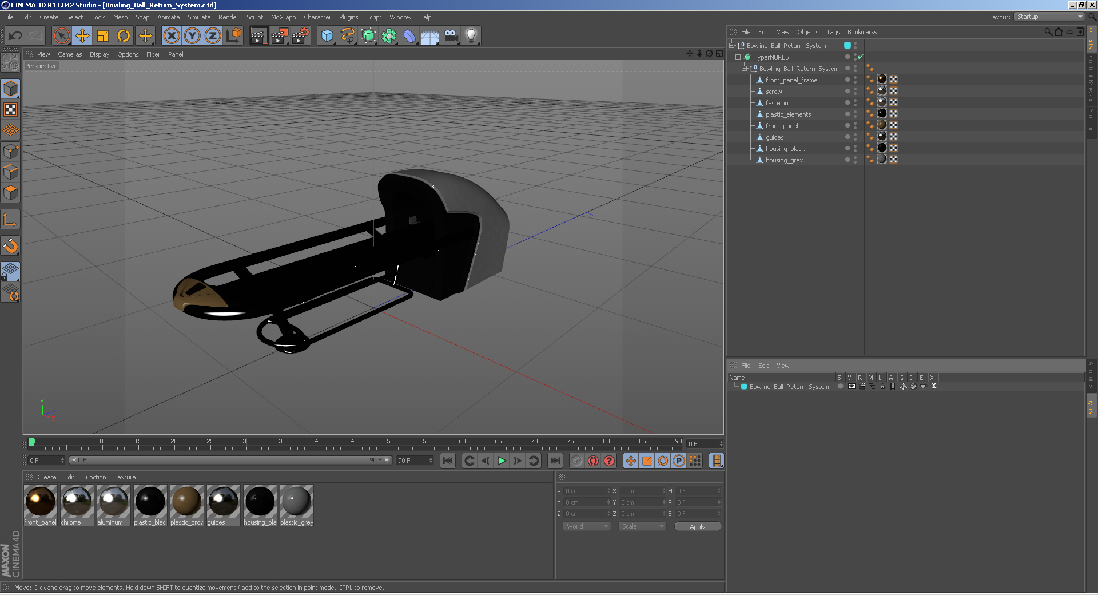
Task: Collapse the top Bowling_Ball_Return_System layer object
Action: (x=731, y=45)
